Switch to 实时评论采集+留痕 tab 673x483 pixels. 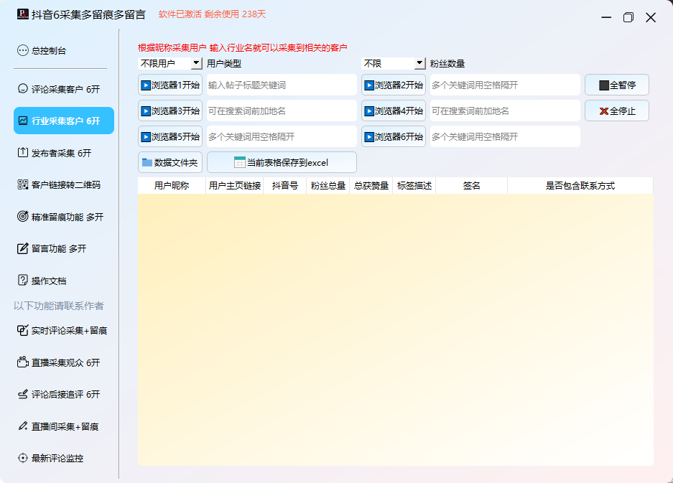[x=68, y=331]
